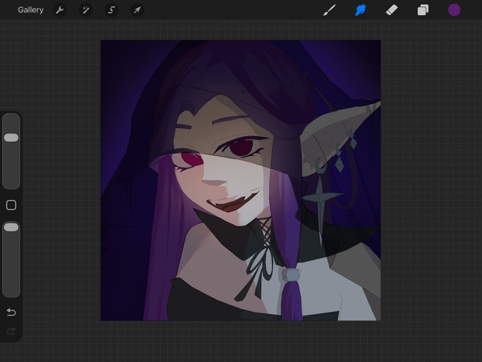Screen dimensions: 482x362
Task: Click the brush size slider handle
Action: pyautogui.click(x=11, y=138)
